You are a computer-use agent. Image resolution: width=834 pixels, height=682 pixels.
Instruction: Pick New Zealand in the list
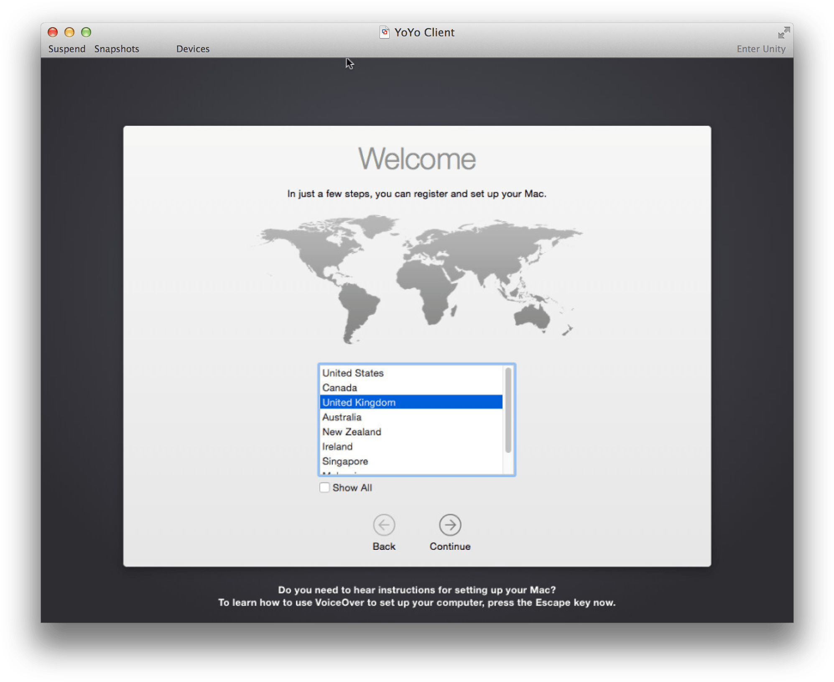[352, 432]
